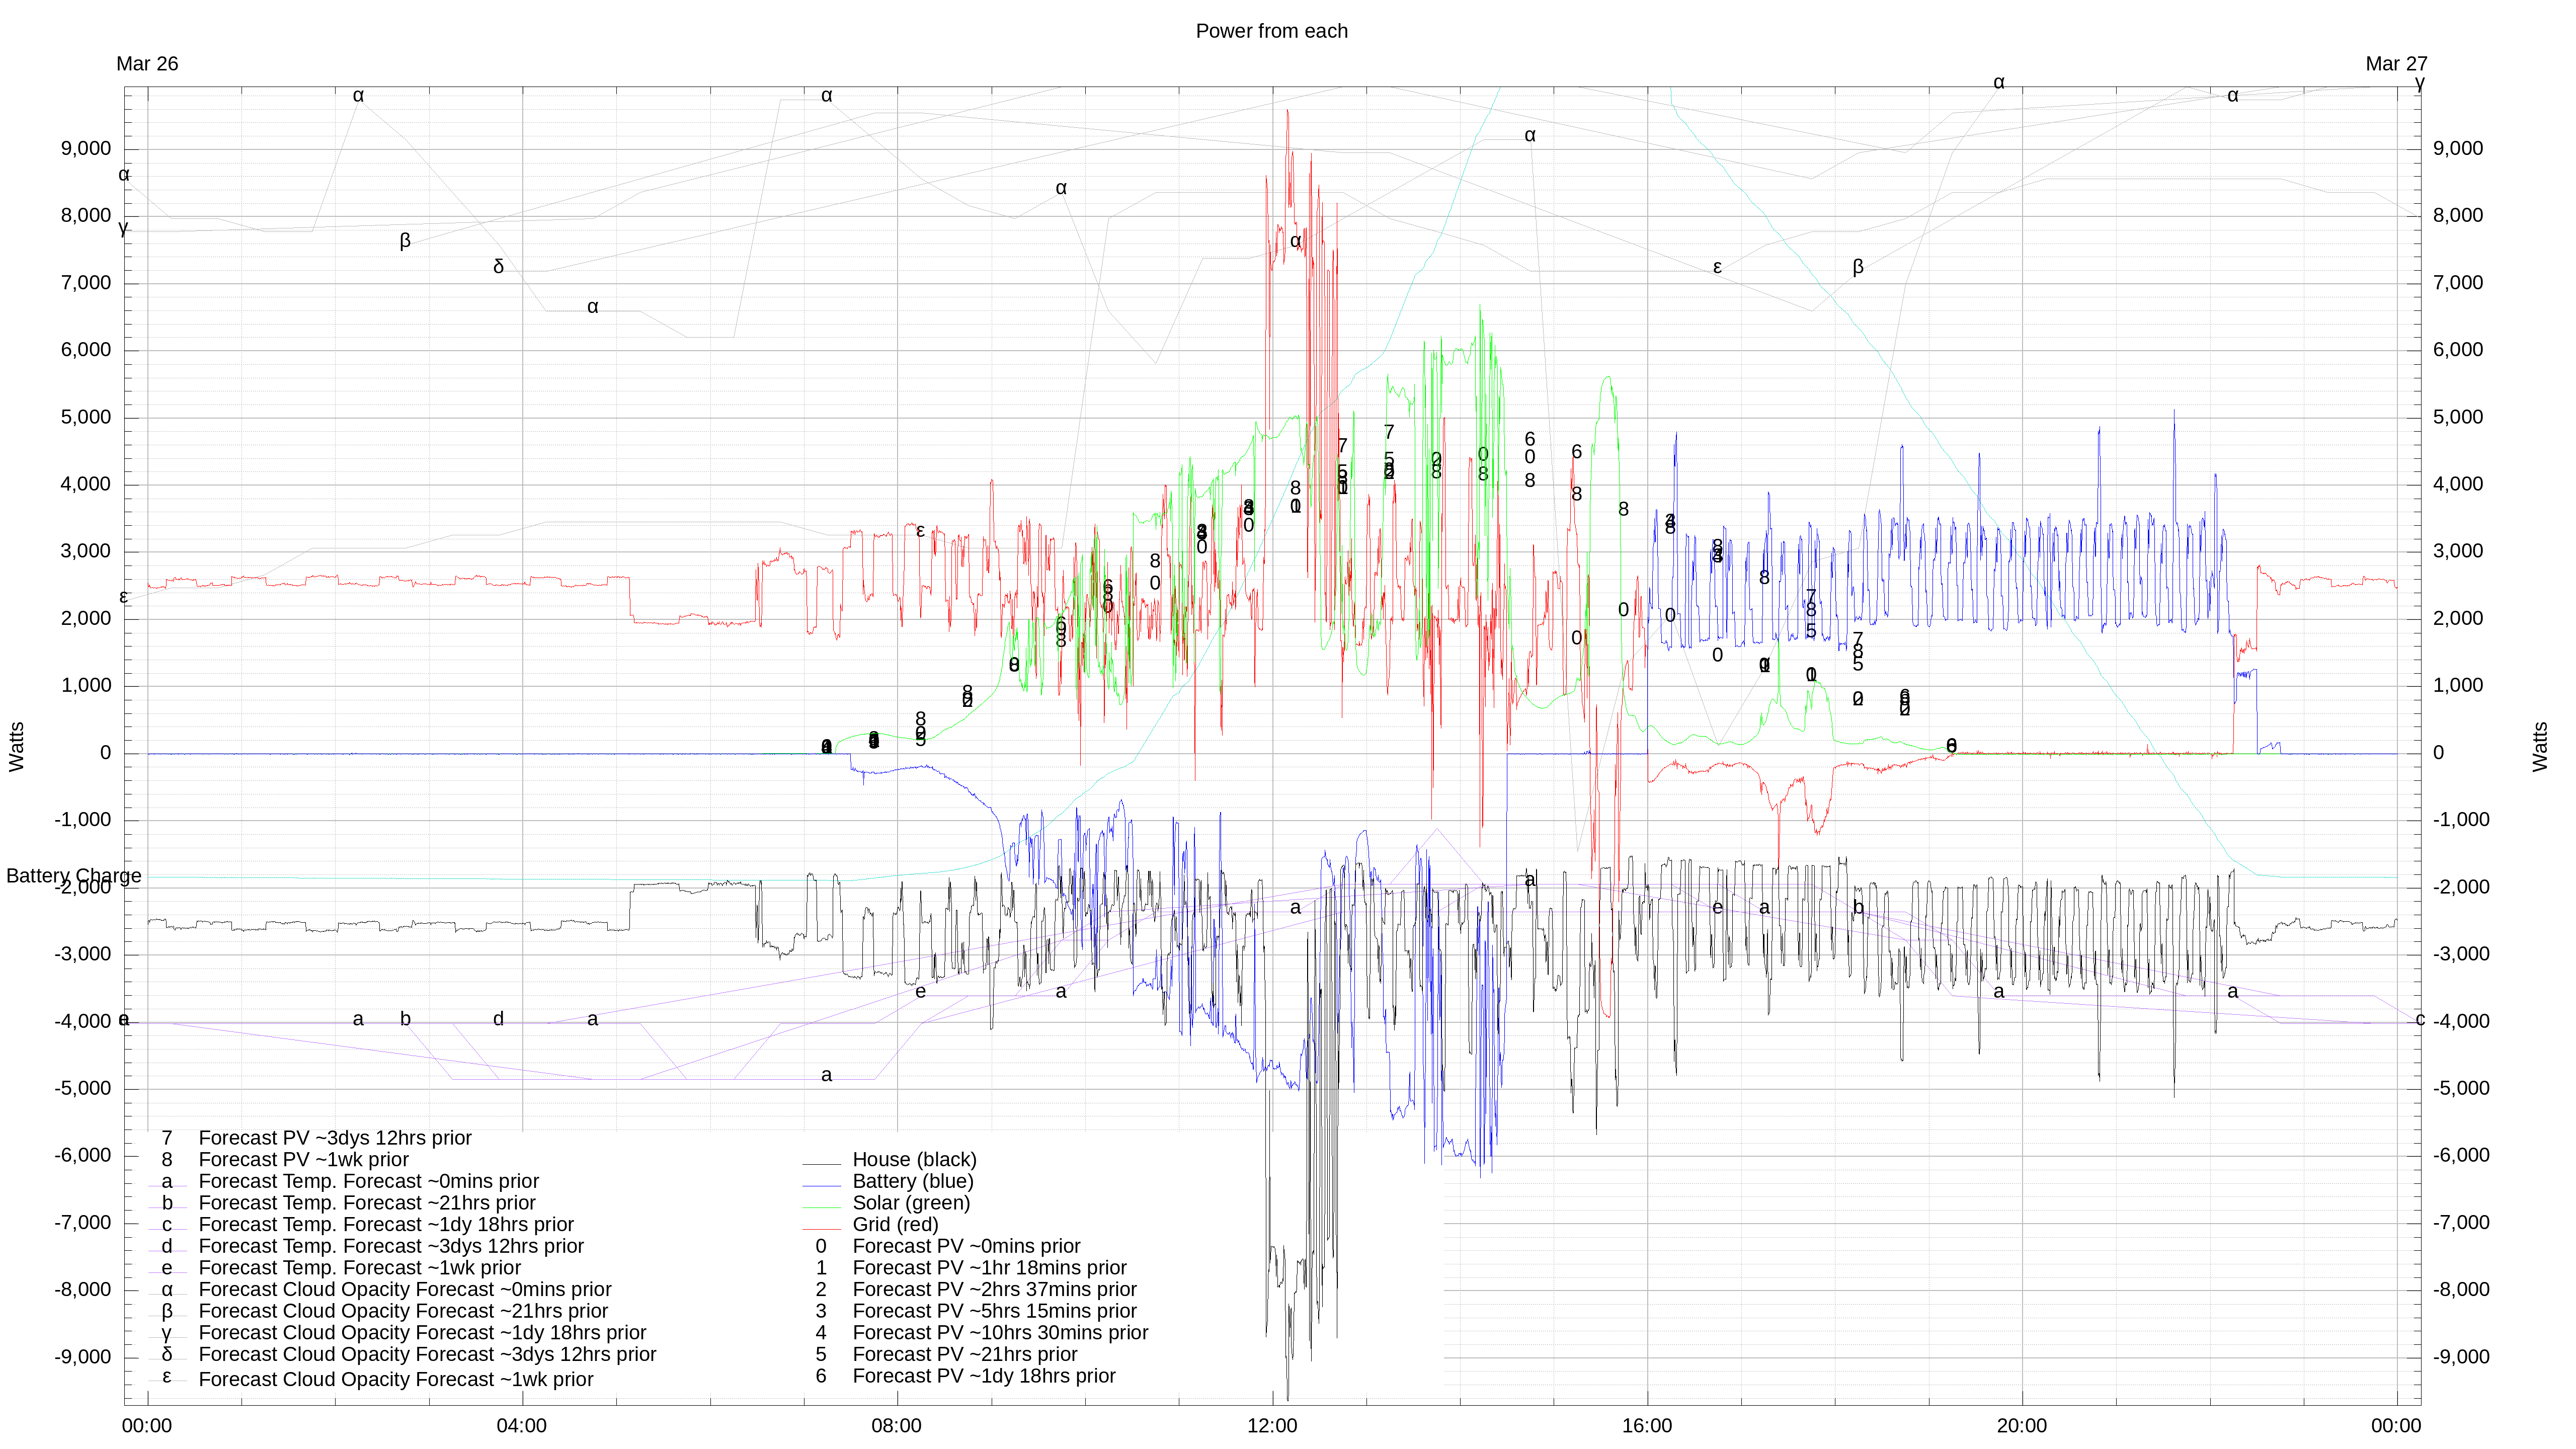
Task: Click the 20:00 time axis tick label
Action: pyautogui.click(x=2021, y=1426)
